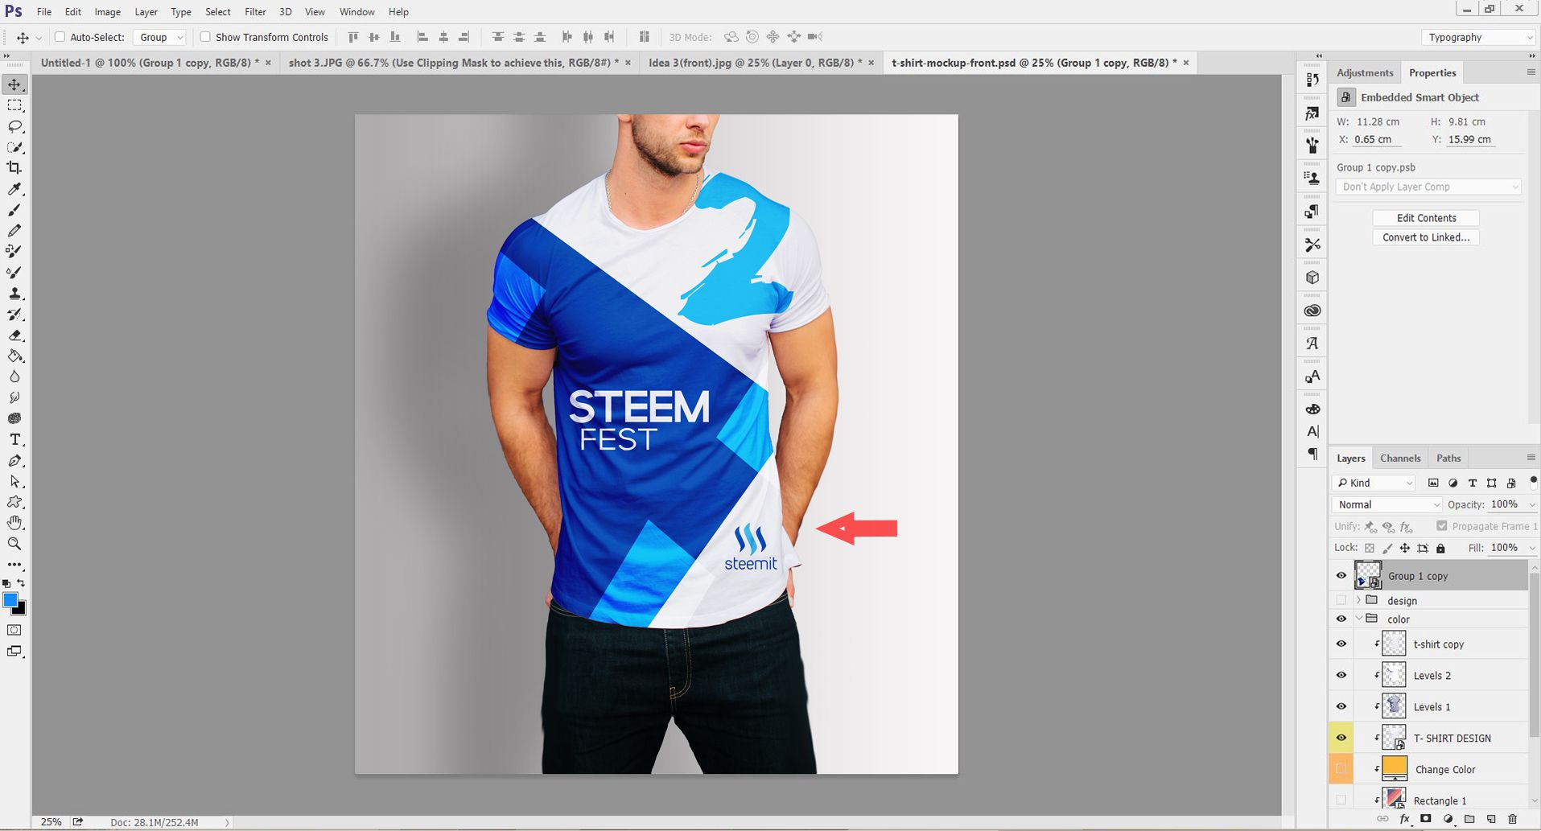Open the Opacity value dropdown arrow
Screen dimensions: 1541x831
click(x=1531, y=504)
